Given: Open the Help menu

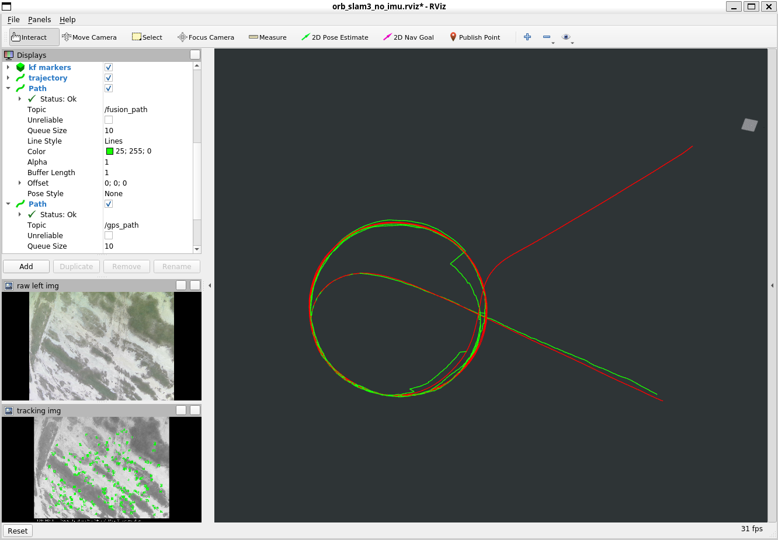Looking at the screenshot, I should point(68,19).
